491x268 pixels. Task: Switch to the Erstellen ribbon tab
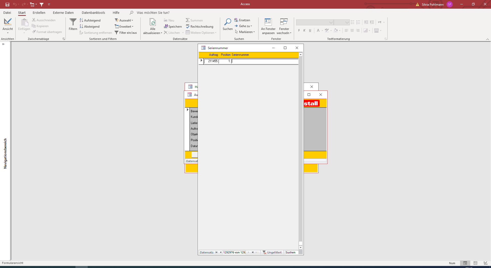(x=39, y=13)
